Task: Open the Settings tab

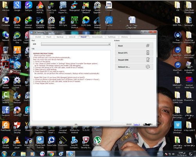Action: (x=112, y=37)
